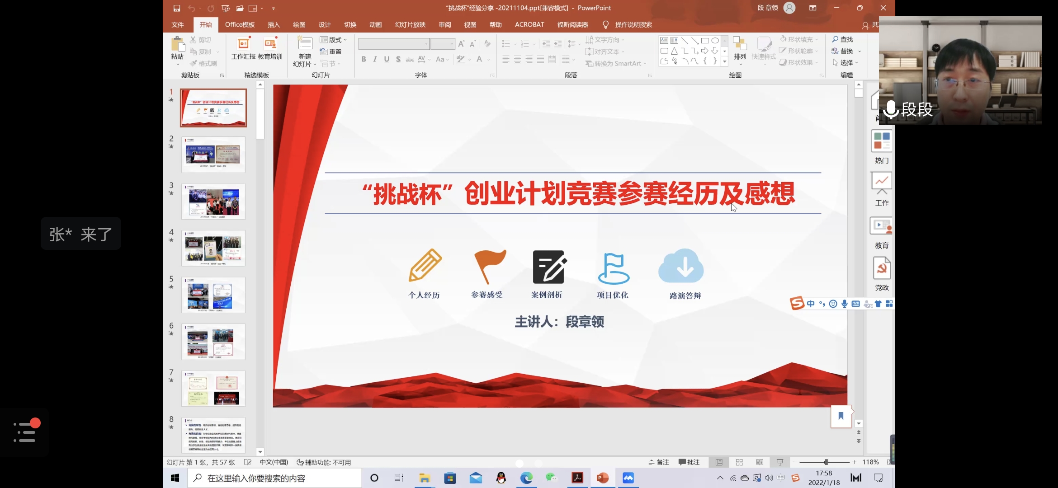
Task: Open PowerPoint from Windows taskbar
Action: (x=602, y=478)
